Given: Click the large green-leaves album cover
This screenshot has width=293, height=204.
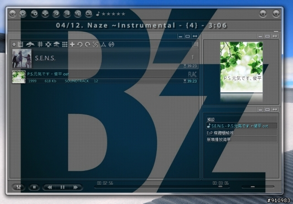Looking at the screenshot, I should (241, 67).
